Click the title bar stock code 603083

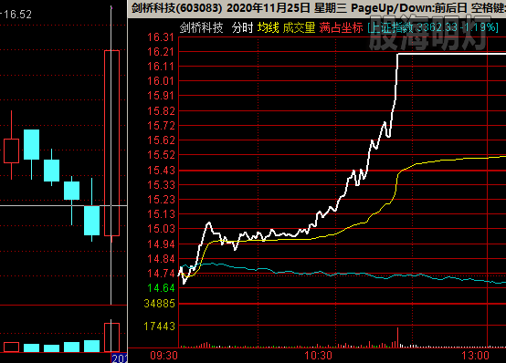pyautogui.click(x=199, y=8)
